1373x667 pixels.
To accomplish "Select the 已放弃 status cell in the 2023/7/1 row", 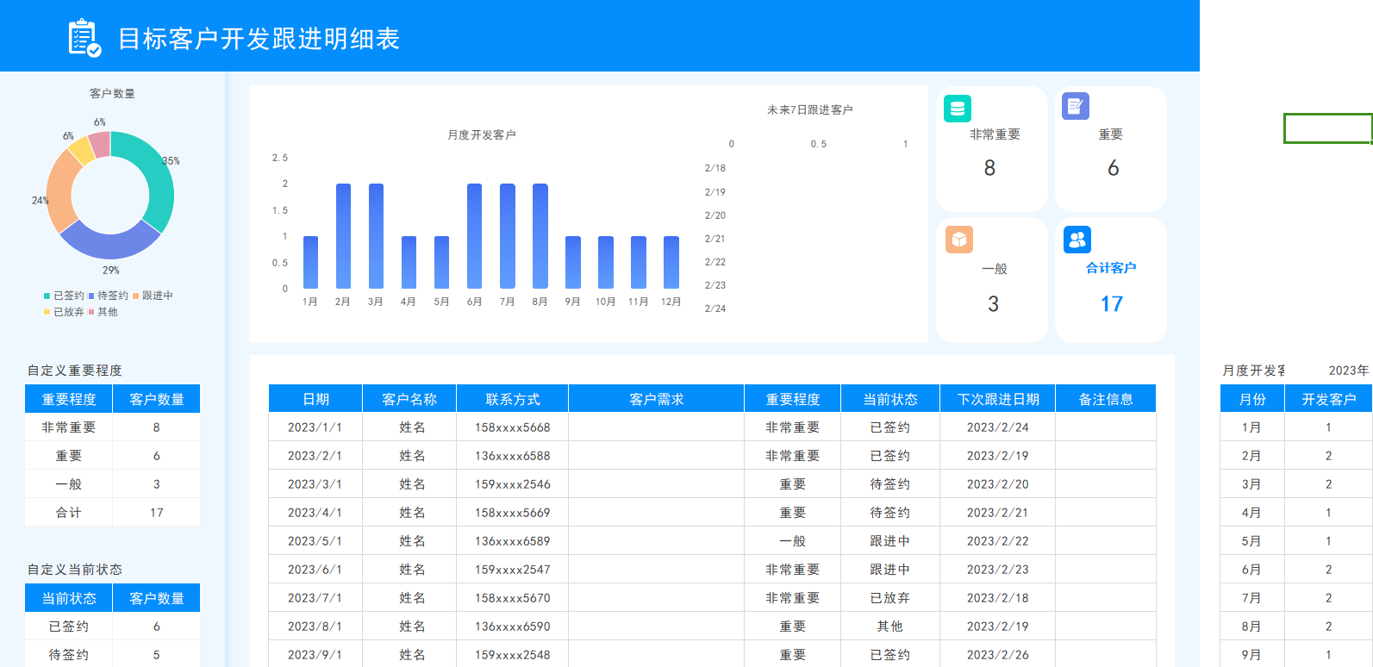I will click(890, 598).
